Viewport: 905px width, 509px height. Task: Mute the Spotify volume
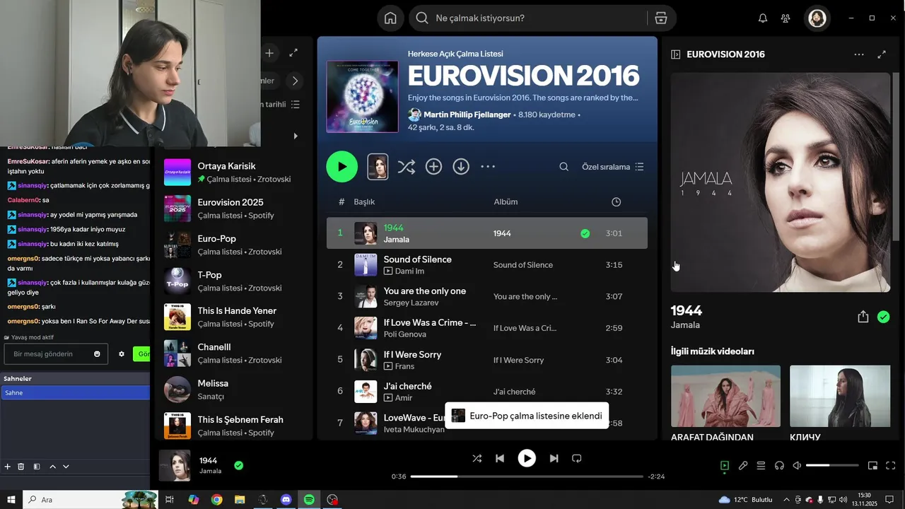click(x=797, y=465)
